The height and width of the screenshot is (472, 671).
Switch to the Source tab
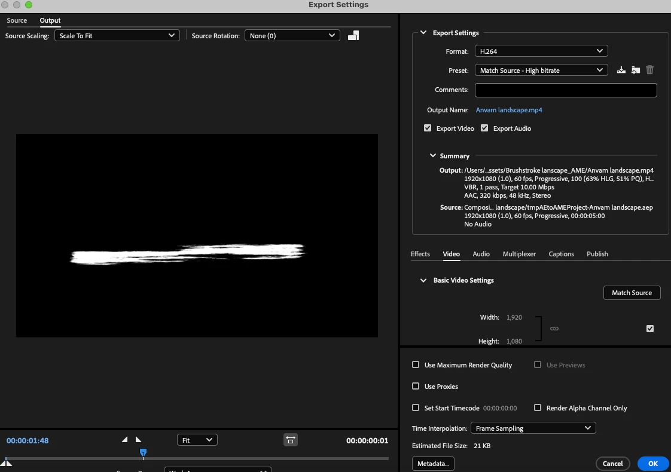(17, 20)
